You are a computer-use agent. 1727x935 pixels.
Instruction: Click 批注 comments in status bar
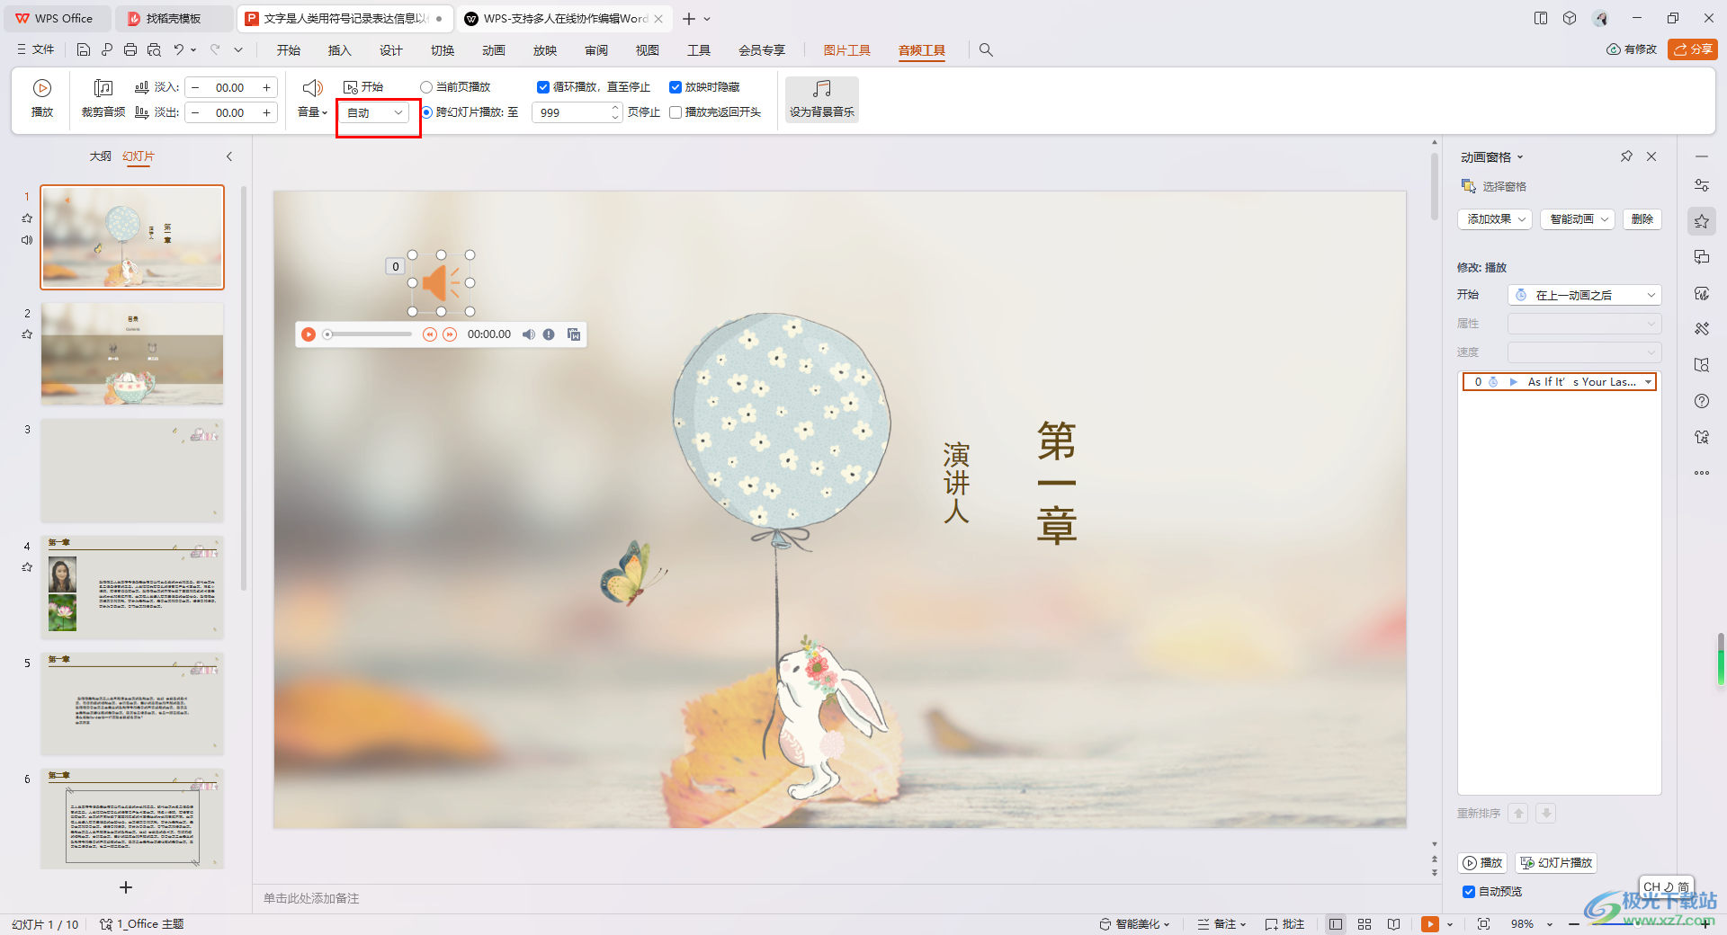point(1284,924)
